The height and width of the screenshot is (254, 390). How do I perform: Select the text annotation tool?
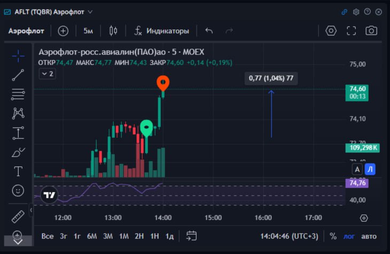tap(18, 171)
